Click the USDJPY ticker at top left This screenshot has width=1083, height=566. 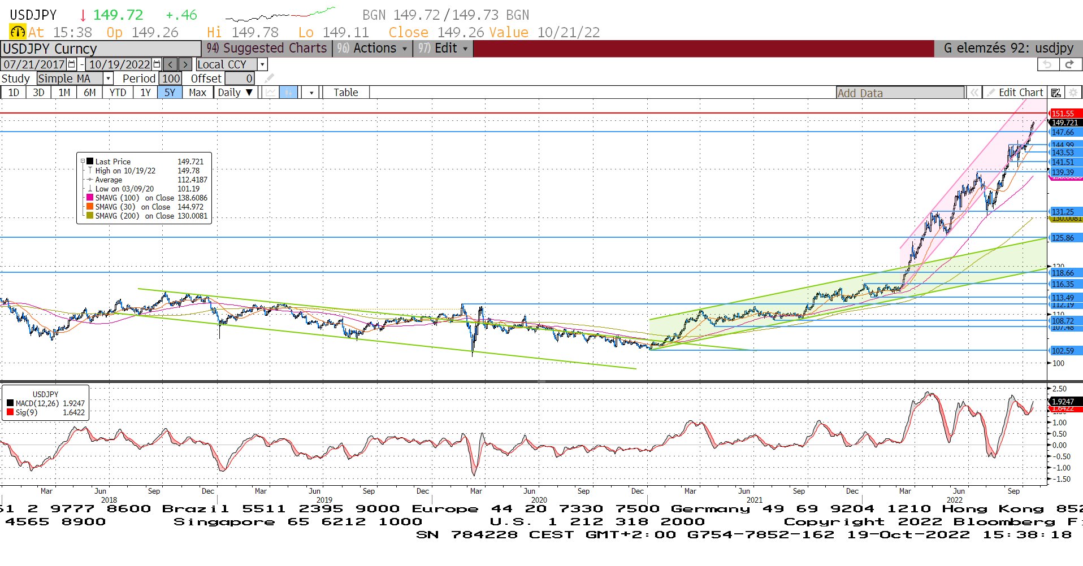pyautogui.click(x=33, y=15)
